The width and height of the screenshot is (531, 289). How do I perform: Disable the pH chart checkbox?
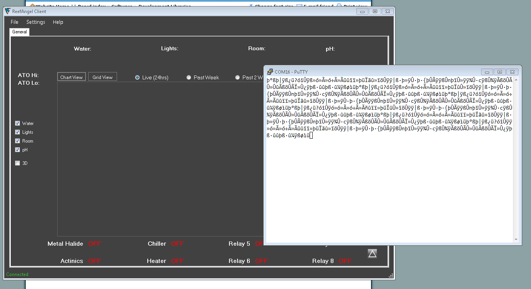point(17,150)
